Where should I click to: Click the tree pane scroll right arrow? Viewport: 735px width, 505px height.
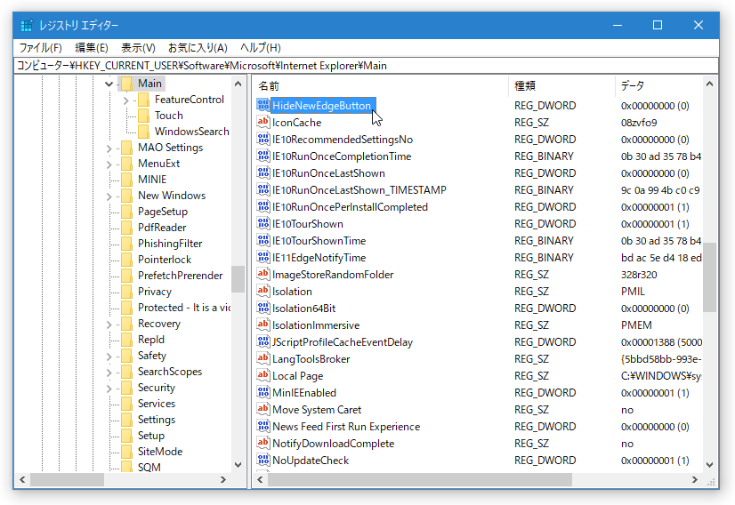[223, 480]
